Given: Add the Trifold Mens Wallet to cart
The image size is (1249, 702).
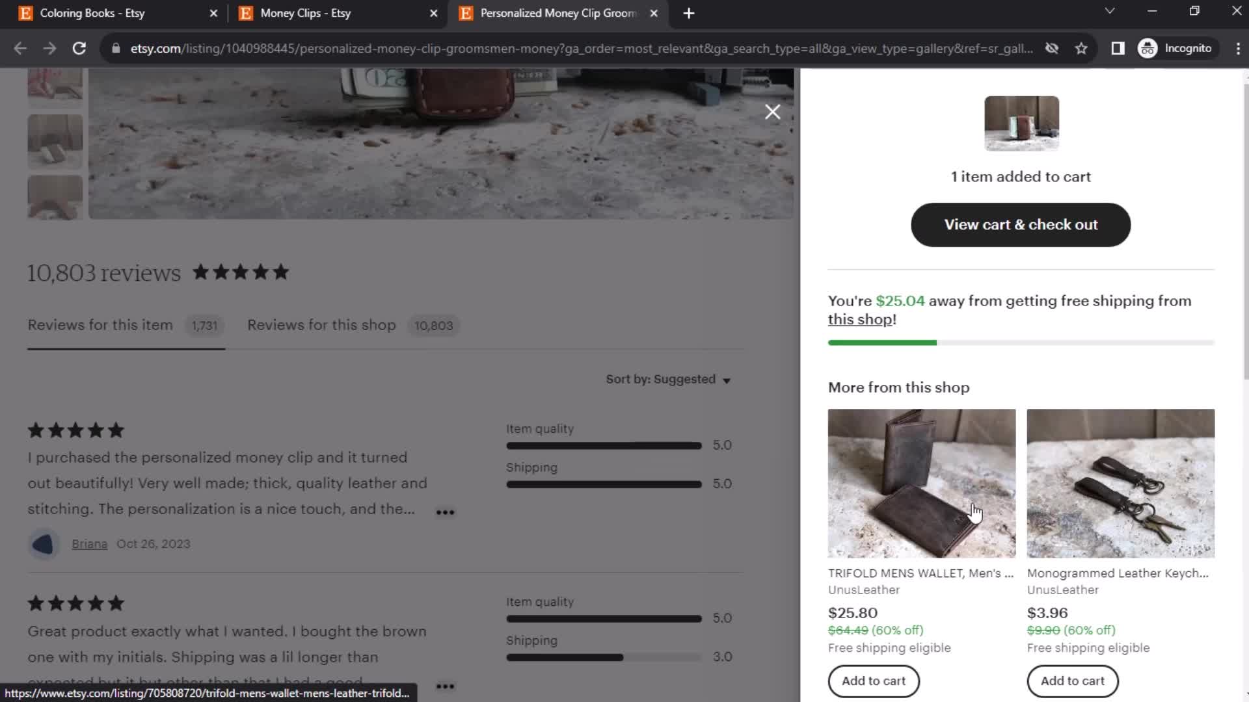Looking at the screenshot, I should click(x=874, y=680).
